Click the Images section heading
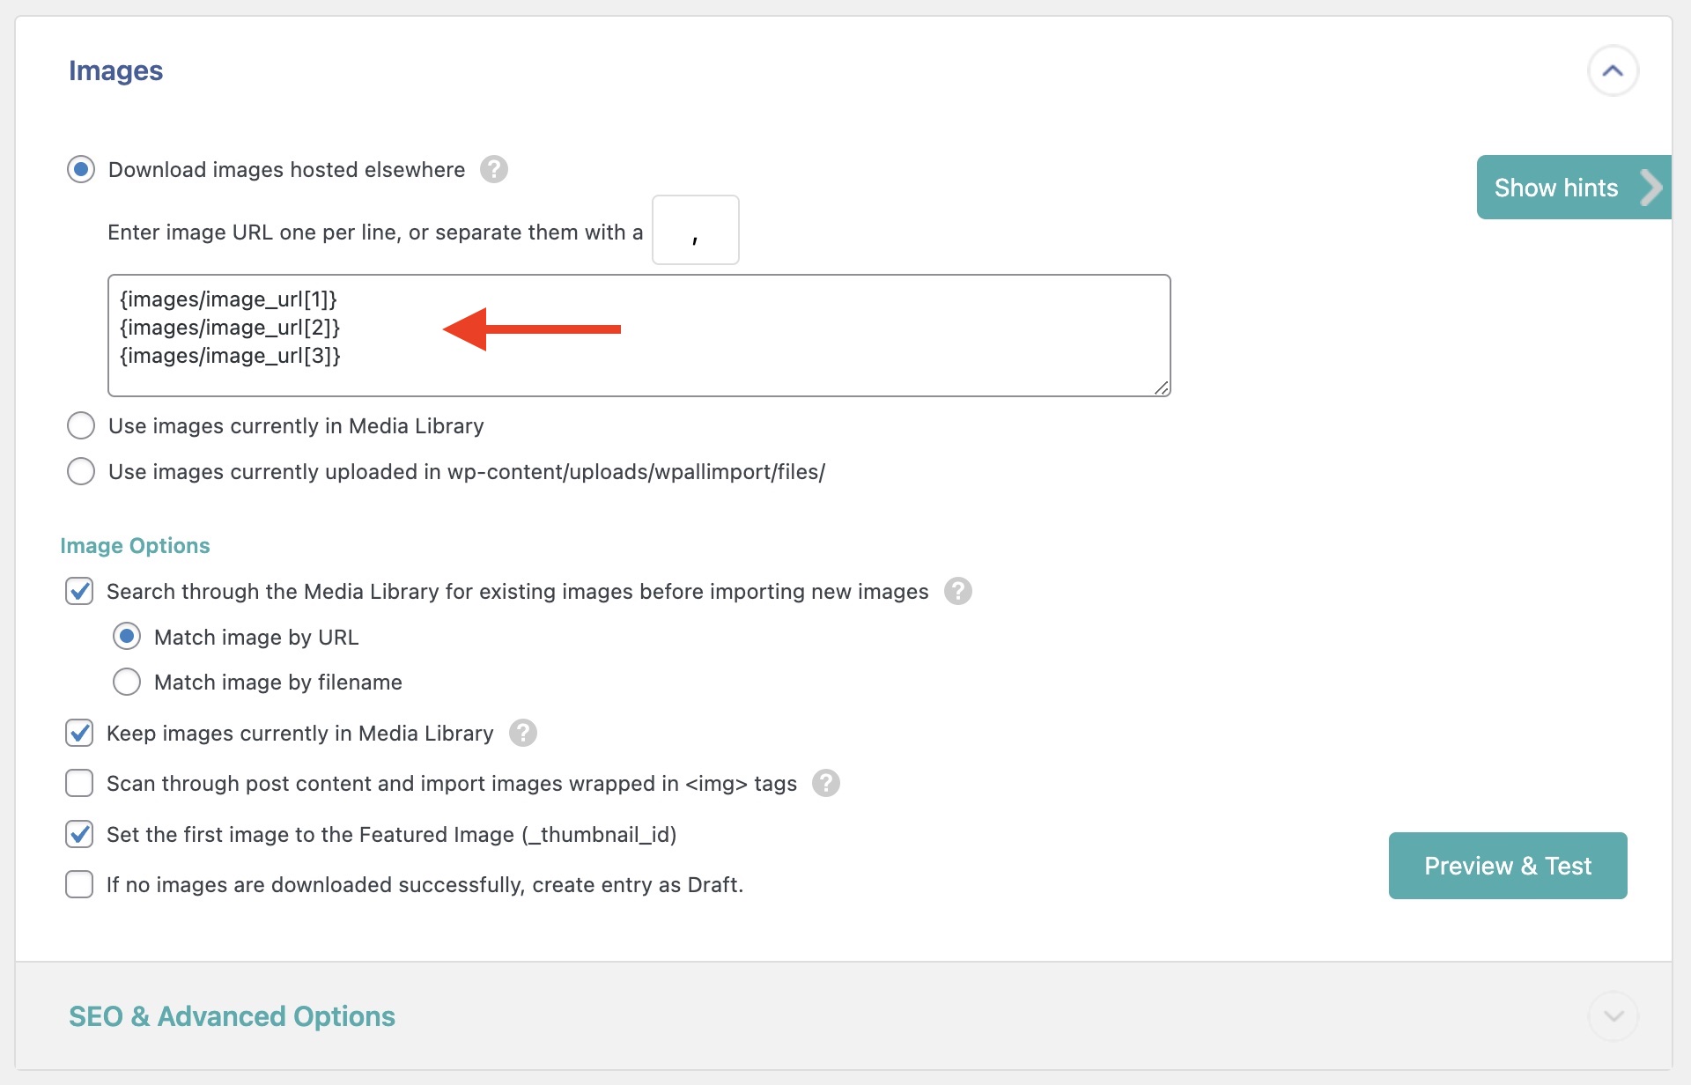1691x1085 pixels. pos(115,70)
